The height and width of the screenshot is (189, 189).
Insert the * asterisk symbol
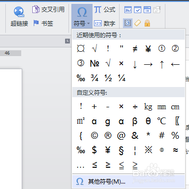tap(148, 134)
